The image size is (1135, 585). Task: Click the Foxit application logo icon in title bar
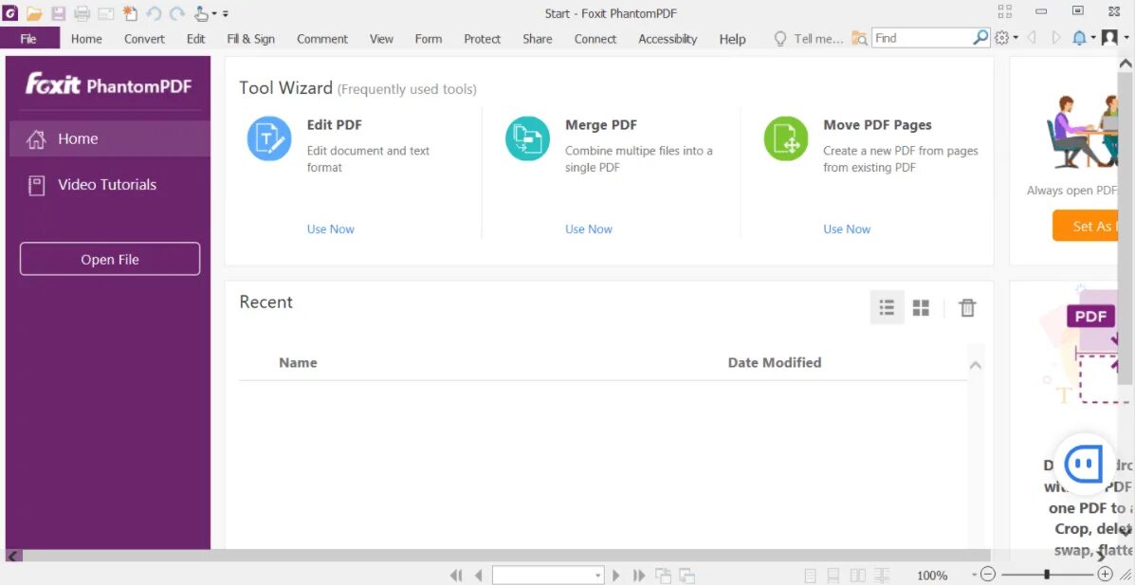pos(10,13)
